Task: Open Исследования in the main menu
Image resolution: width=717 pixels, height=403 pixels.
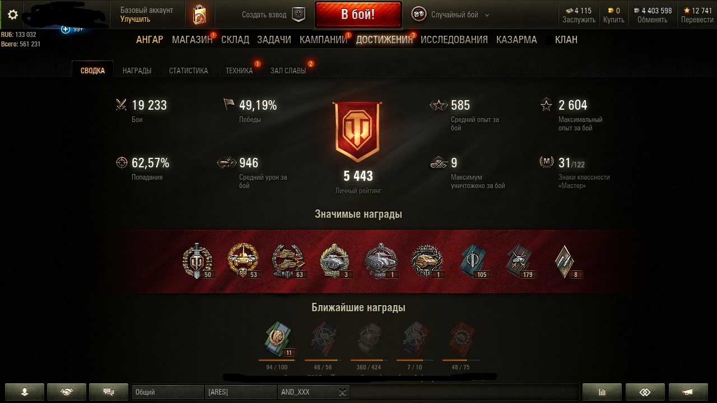Action: coord(454,40)
